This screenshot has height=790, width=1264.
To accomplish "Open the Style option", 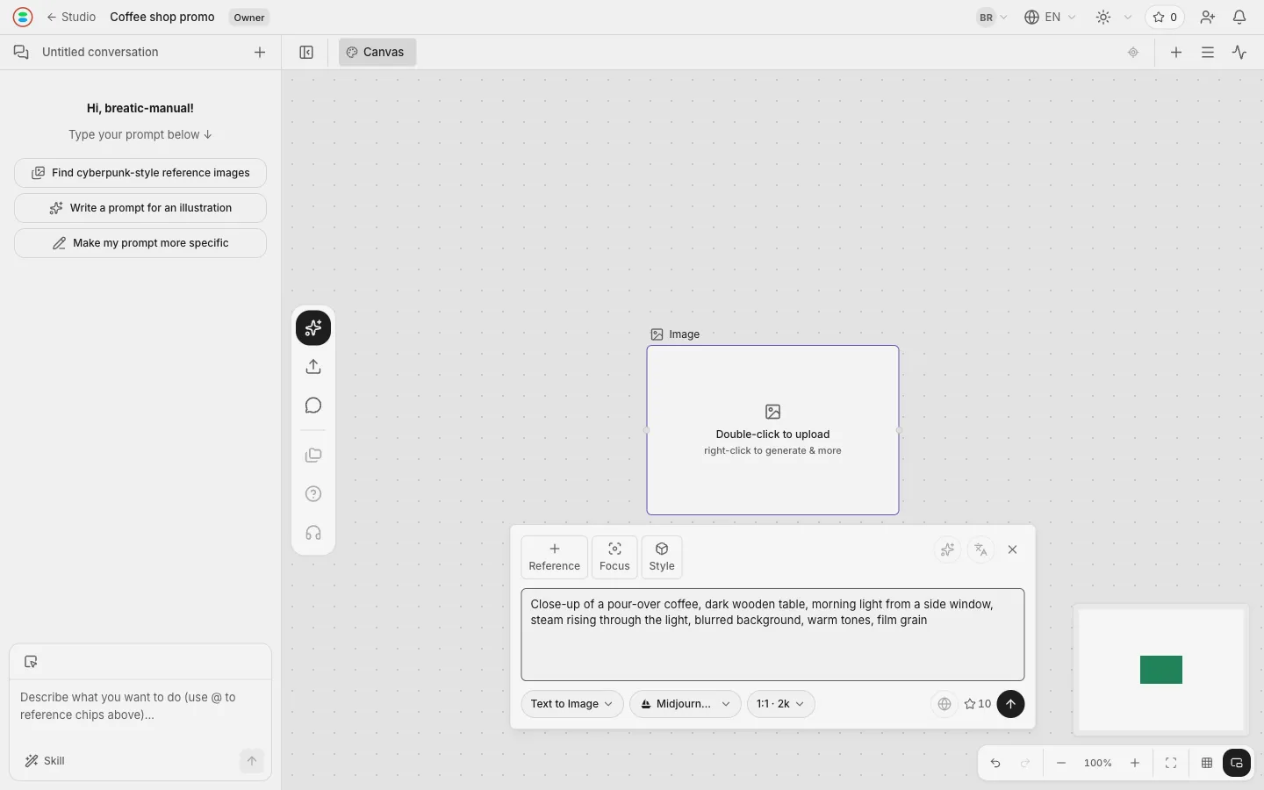I will pos(662,557).
